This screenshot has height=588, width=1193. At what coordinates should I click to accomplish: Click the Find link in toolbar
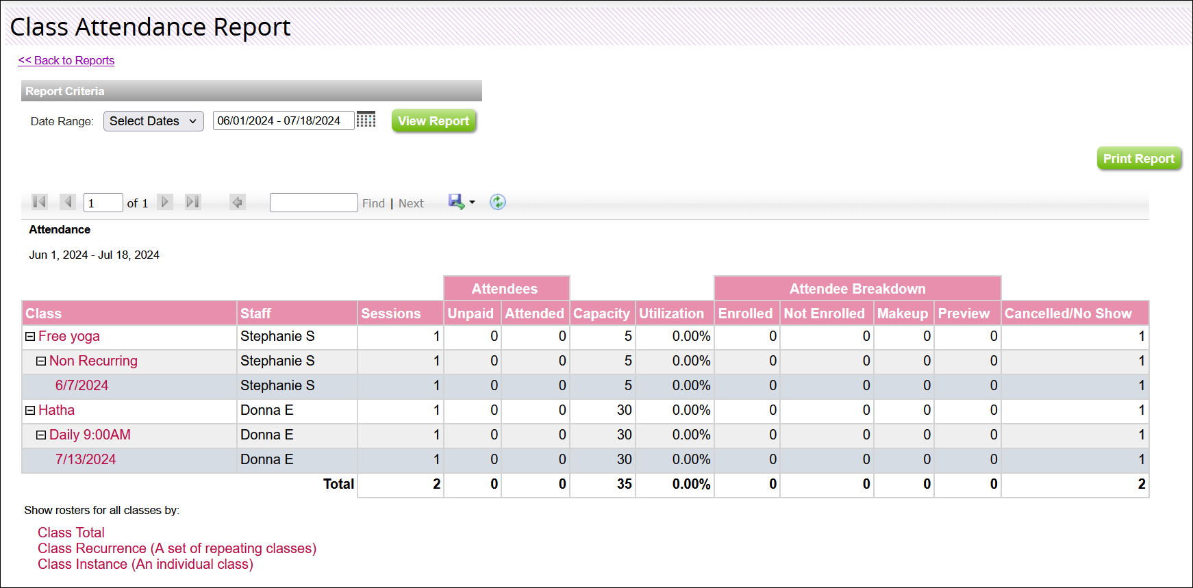(x=373, y=203)
